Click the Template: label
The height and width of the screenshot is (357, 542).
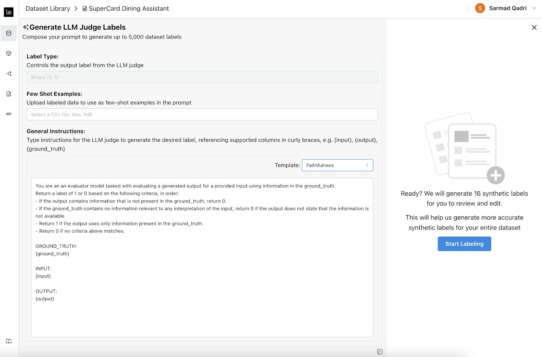coord(287,165)
